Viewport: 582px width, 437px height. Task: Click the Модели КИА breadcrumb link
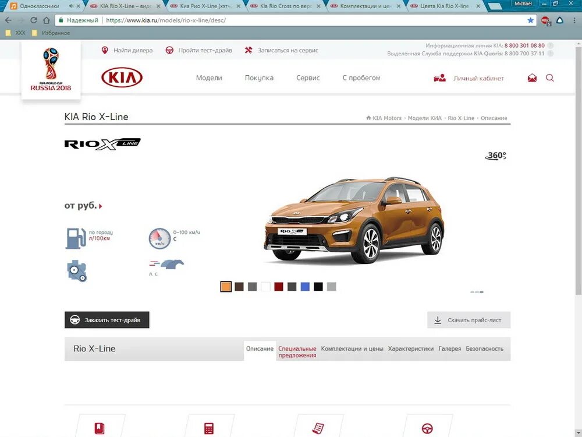click(425, 118)
